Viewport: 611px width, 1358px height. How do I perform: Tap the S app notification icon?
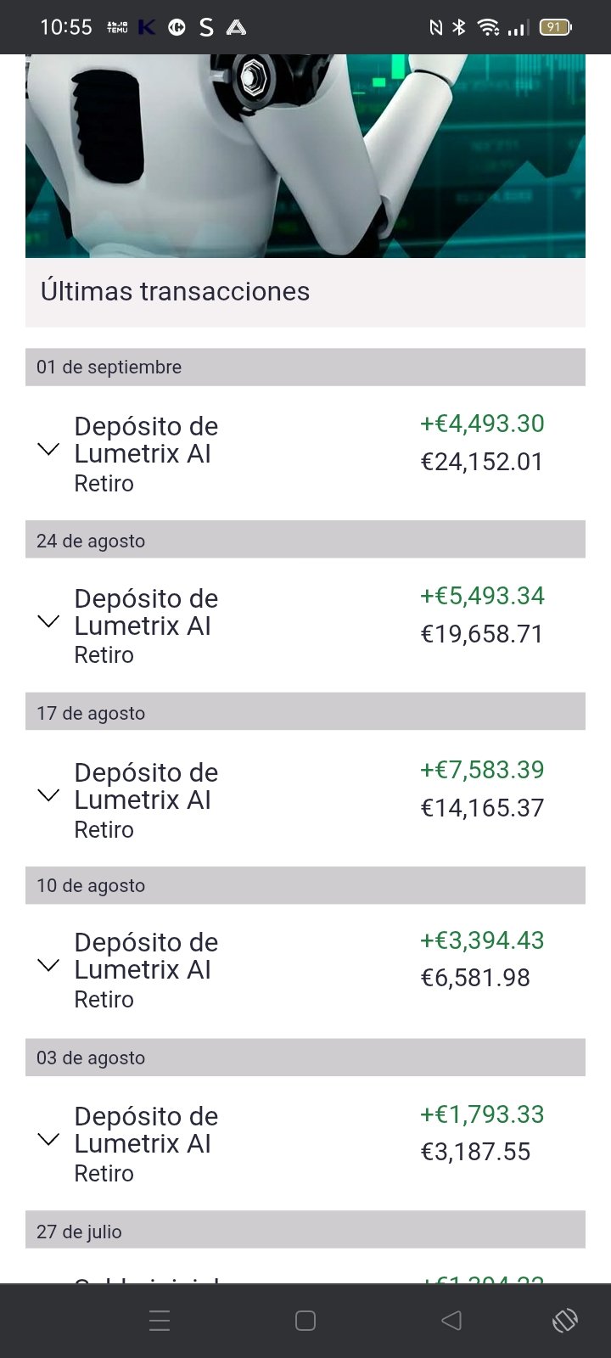pyautogui.click(x=206, y=27)
